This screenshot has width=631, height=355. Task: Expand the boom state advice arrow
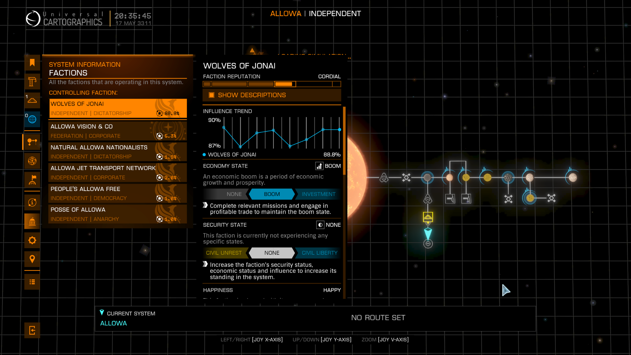pos(205,205)
